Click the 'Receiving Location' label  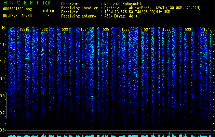coord(80,8)
